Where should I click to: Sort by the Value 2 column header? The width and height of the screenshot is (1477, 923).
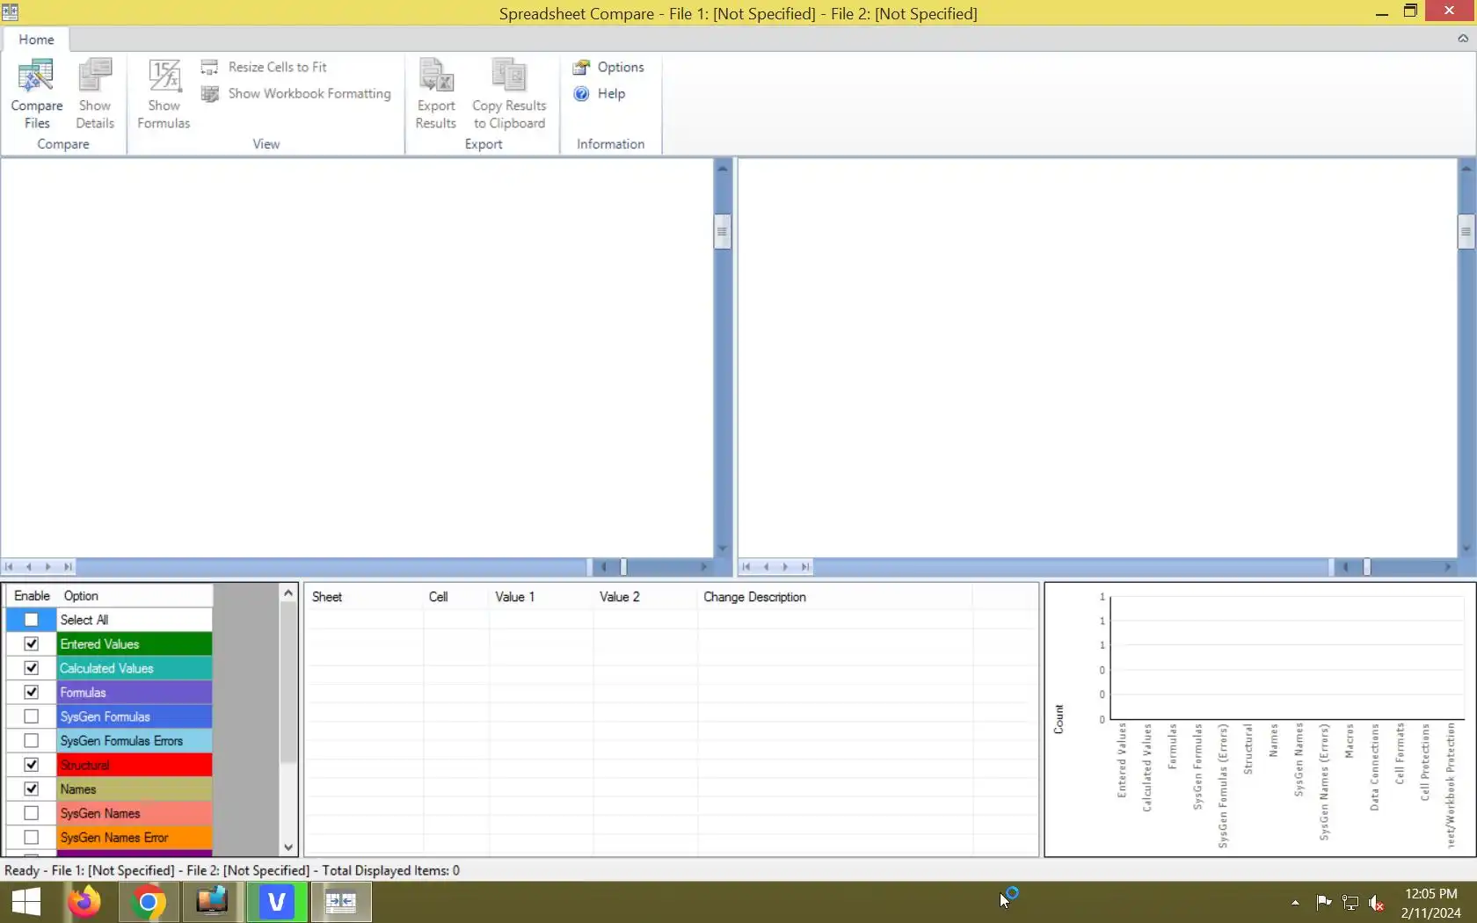pyautogui.click(x=645, y=597)
